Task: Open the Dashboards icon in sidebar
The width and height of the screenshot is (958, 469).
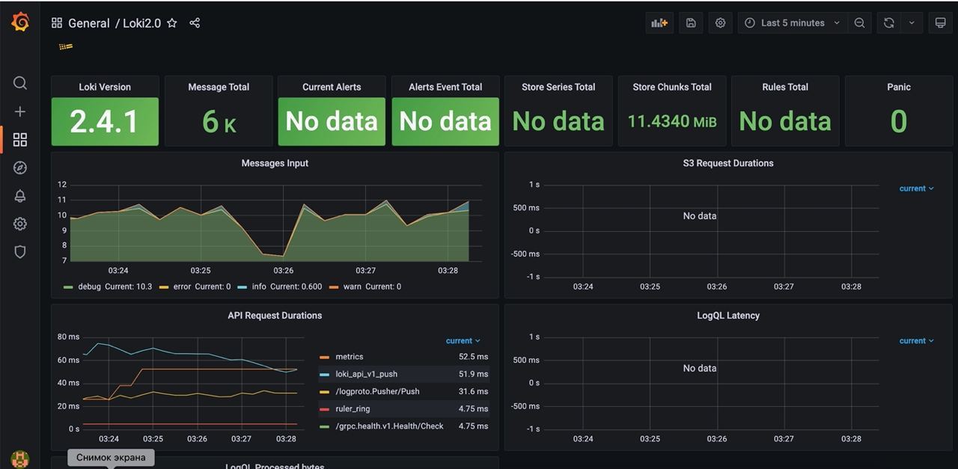Action: [20, 140]
